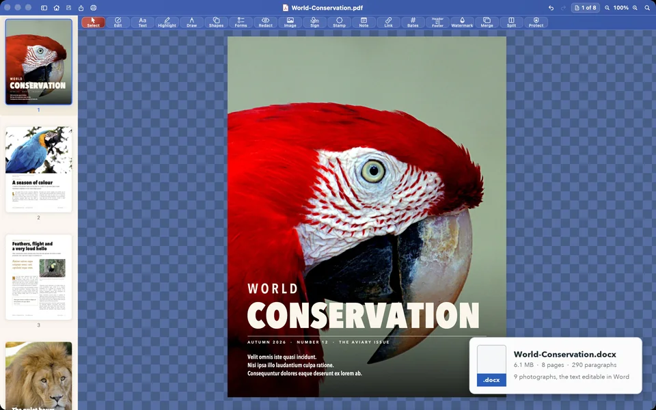Select page 2 'A season of colour' thumbnail
Viewport: 656px width, 410px height.
38,169
